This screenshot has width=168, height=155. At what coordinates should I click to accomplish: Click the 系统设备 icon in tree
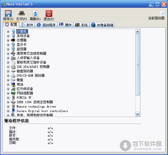click(13, 36)
